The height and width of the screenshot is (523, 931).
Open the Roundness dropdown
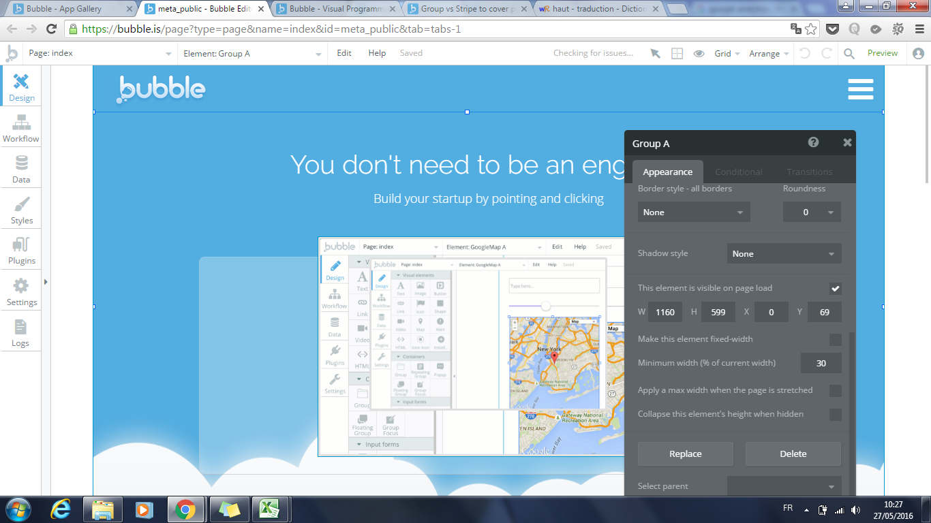812,212
